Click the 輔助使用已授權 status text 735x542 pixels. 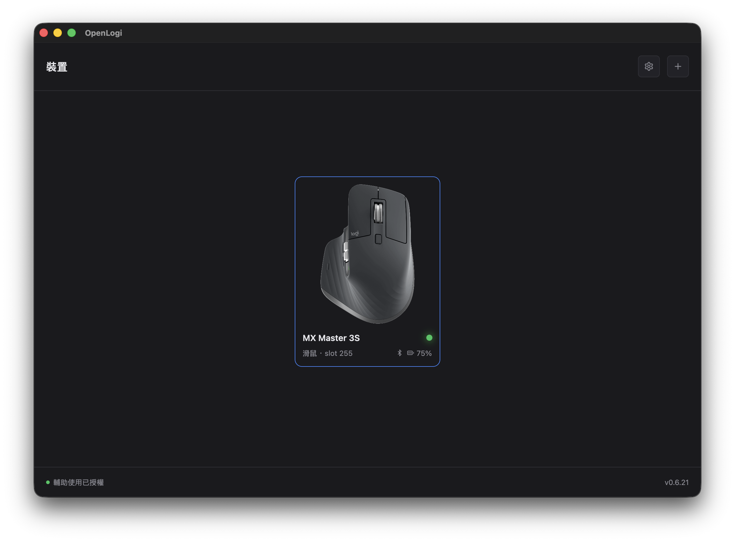[x=79, y=482]
